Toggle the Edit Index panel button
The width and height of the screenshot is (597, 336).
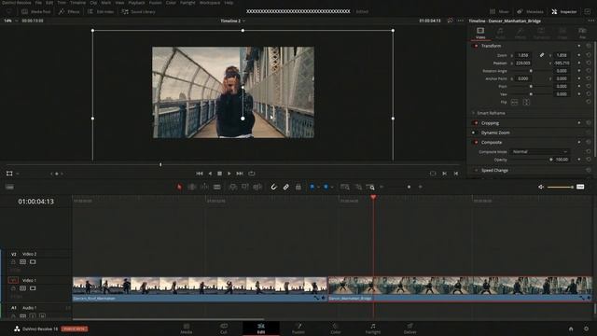[101, 12]
